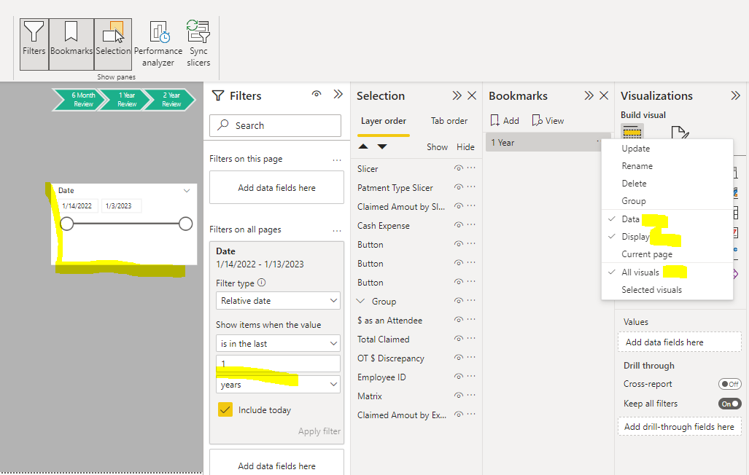Image resolution: width=749 pixels, height=475 pixels.
Task: Toggle the Keep all filters switch
Action: [730, 404]
